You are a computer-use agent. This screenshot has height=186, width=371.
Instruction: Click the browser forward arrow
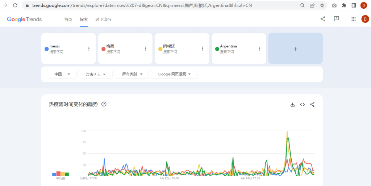coord(5,5)
